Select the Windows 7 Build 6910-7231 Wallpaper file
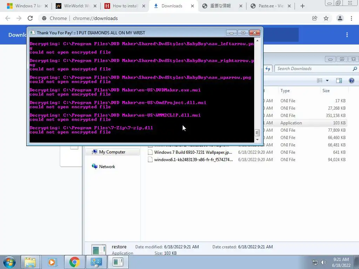Image resolution: width=359 pixels, height=269 pixels. [x=247, y=152]
